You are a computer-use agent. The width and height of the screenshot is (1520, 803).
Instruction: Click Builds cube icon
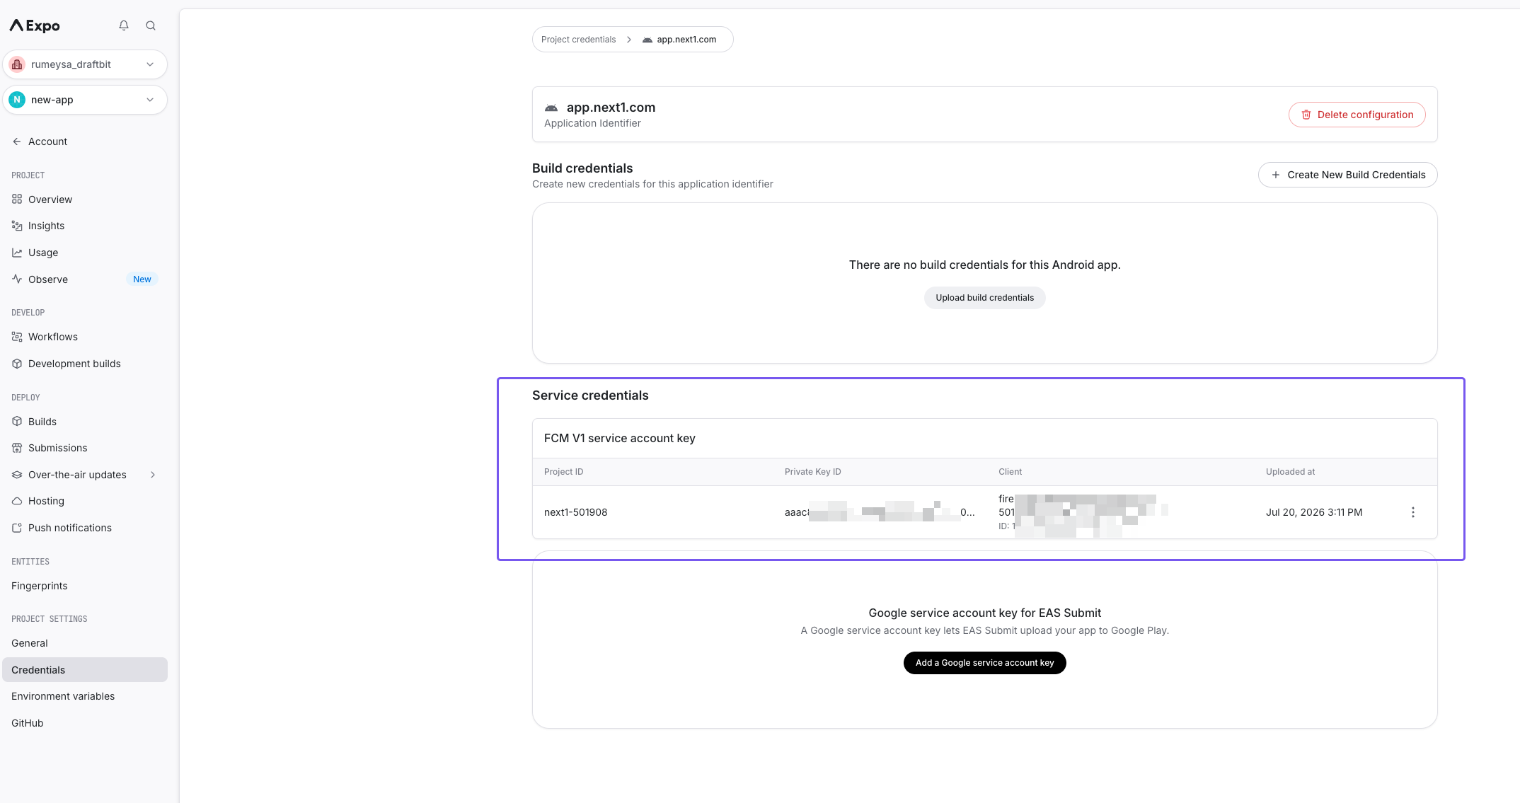(17, 422)
